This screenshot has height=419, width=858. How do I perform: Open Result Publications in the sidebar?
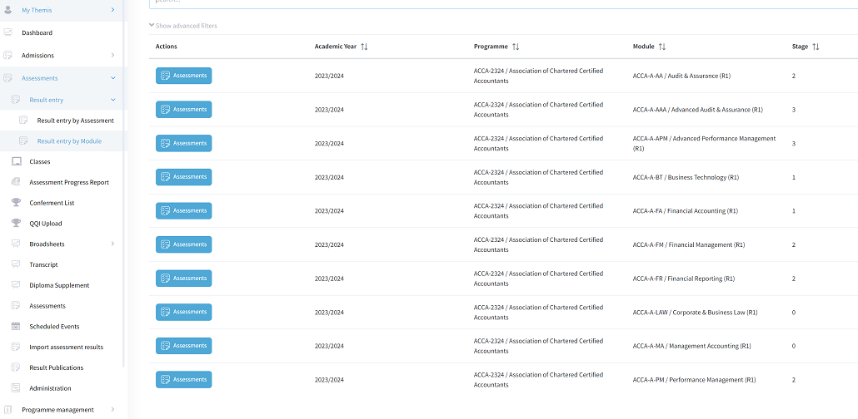point(57,367)
